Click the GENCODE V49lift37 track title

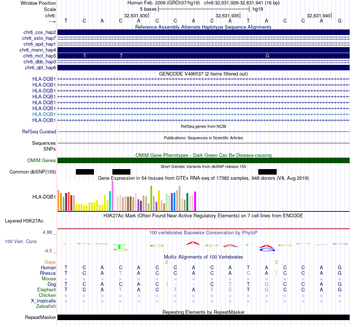[x=203, y=74]
